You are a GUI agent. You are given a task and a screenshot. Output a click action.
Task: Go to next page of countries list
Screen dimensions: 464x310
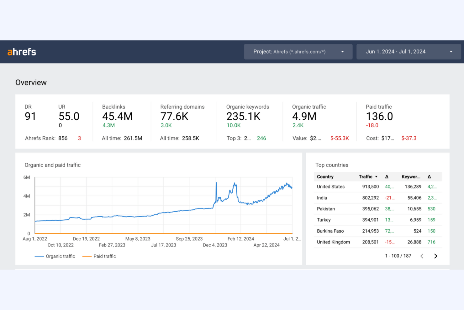[x=436, y=256]
